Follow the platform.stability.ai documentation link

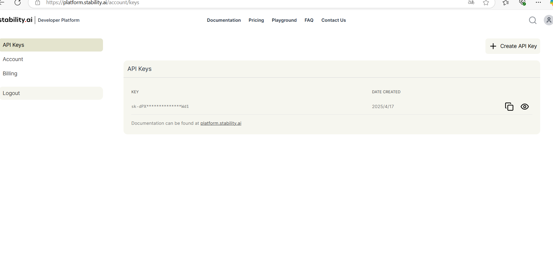(221, 123)
